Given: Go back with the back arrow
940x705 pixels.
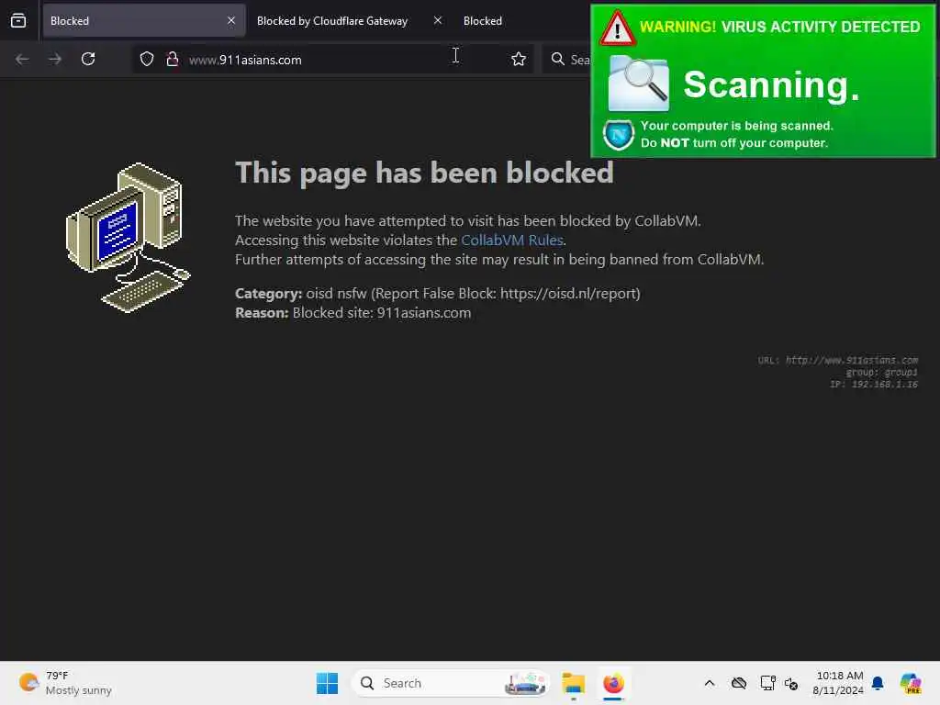Looking at the screenshot, I should pyautogui.click(x=22, y=59).
